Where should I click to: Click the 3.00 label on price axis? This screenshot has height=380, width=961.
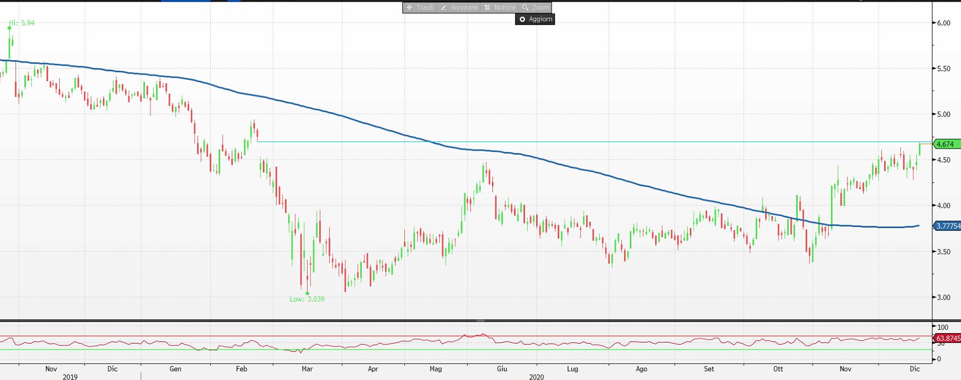click(x=943, y=297)
